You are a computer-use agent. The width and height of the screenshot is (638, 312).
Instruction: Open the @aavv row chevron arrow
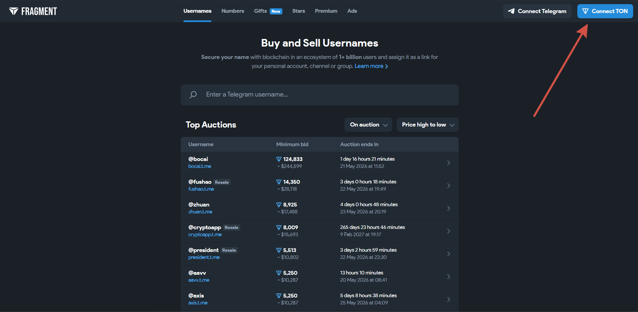tap(449, 276)
